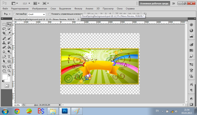
Task: Open Photoshop from the Windows taskbar
Action: pyautogui.click(x=65, y=111)
